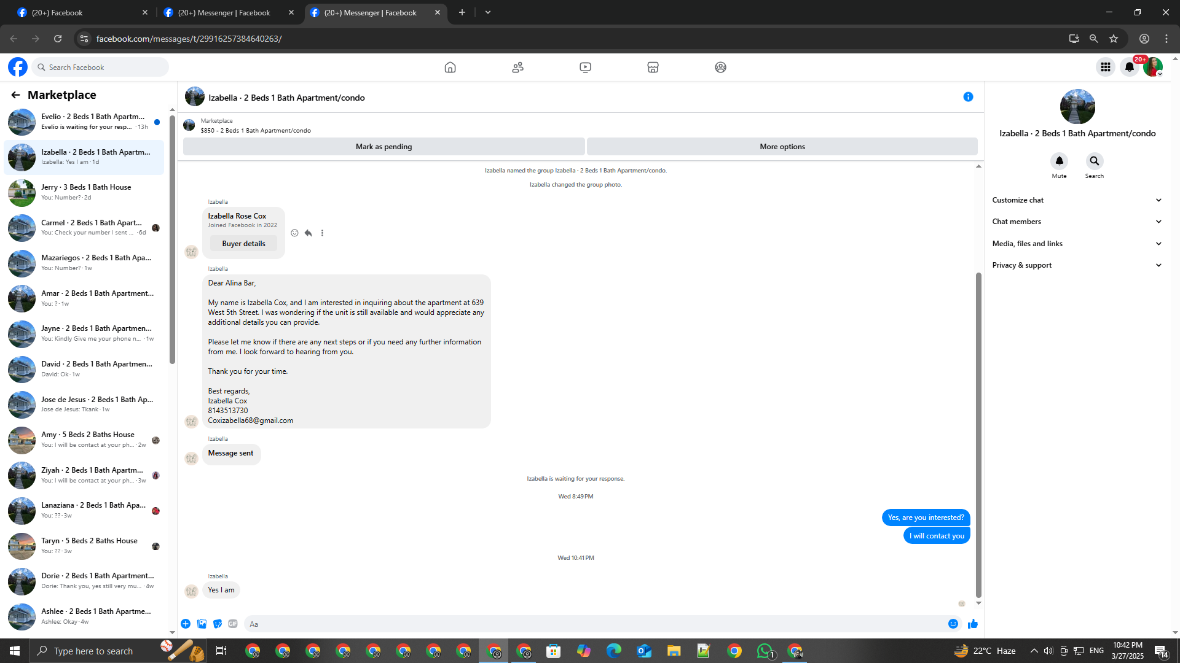Screen dimensions: 1180x663
Task: Mute this conversation with bell icon
Action: (1059, 161)
